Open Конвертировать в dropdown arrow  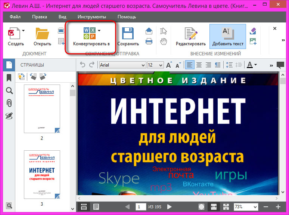99,30
